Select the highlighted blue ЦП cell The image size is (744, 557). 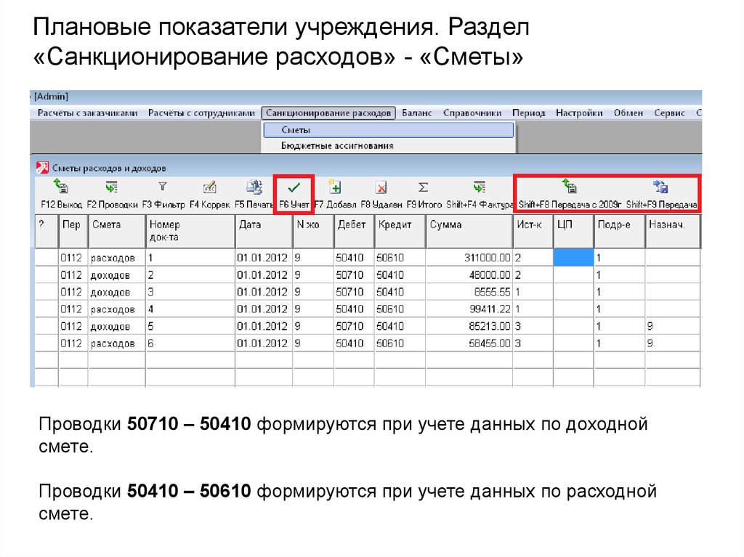click(573, 257)
